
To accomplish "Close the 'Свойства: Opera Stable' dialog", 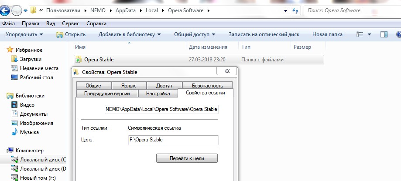I will [x=226, y=71].
